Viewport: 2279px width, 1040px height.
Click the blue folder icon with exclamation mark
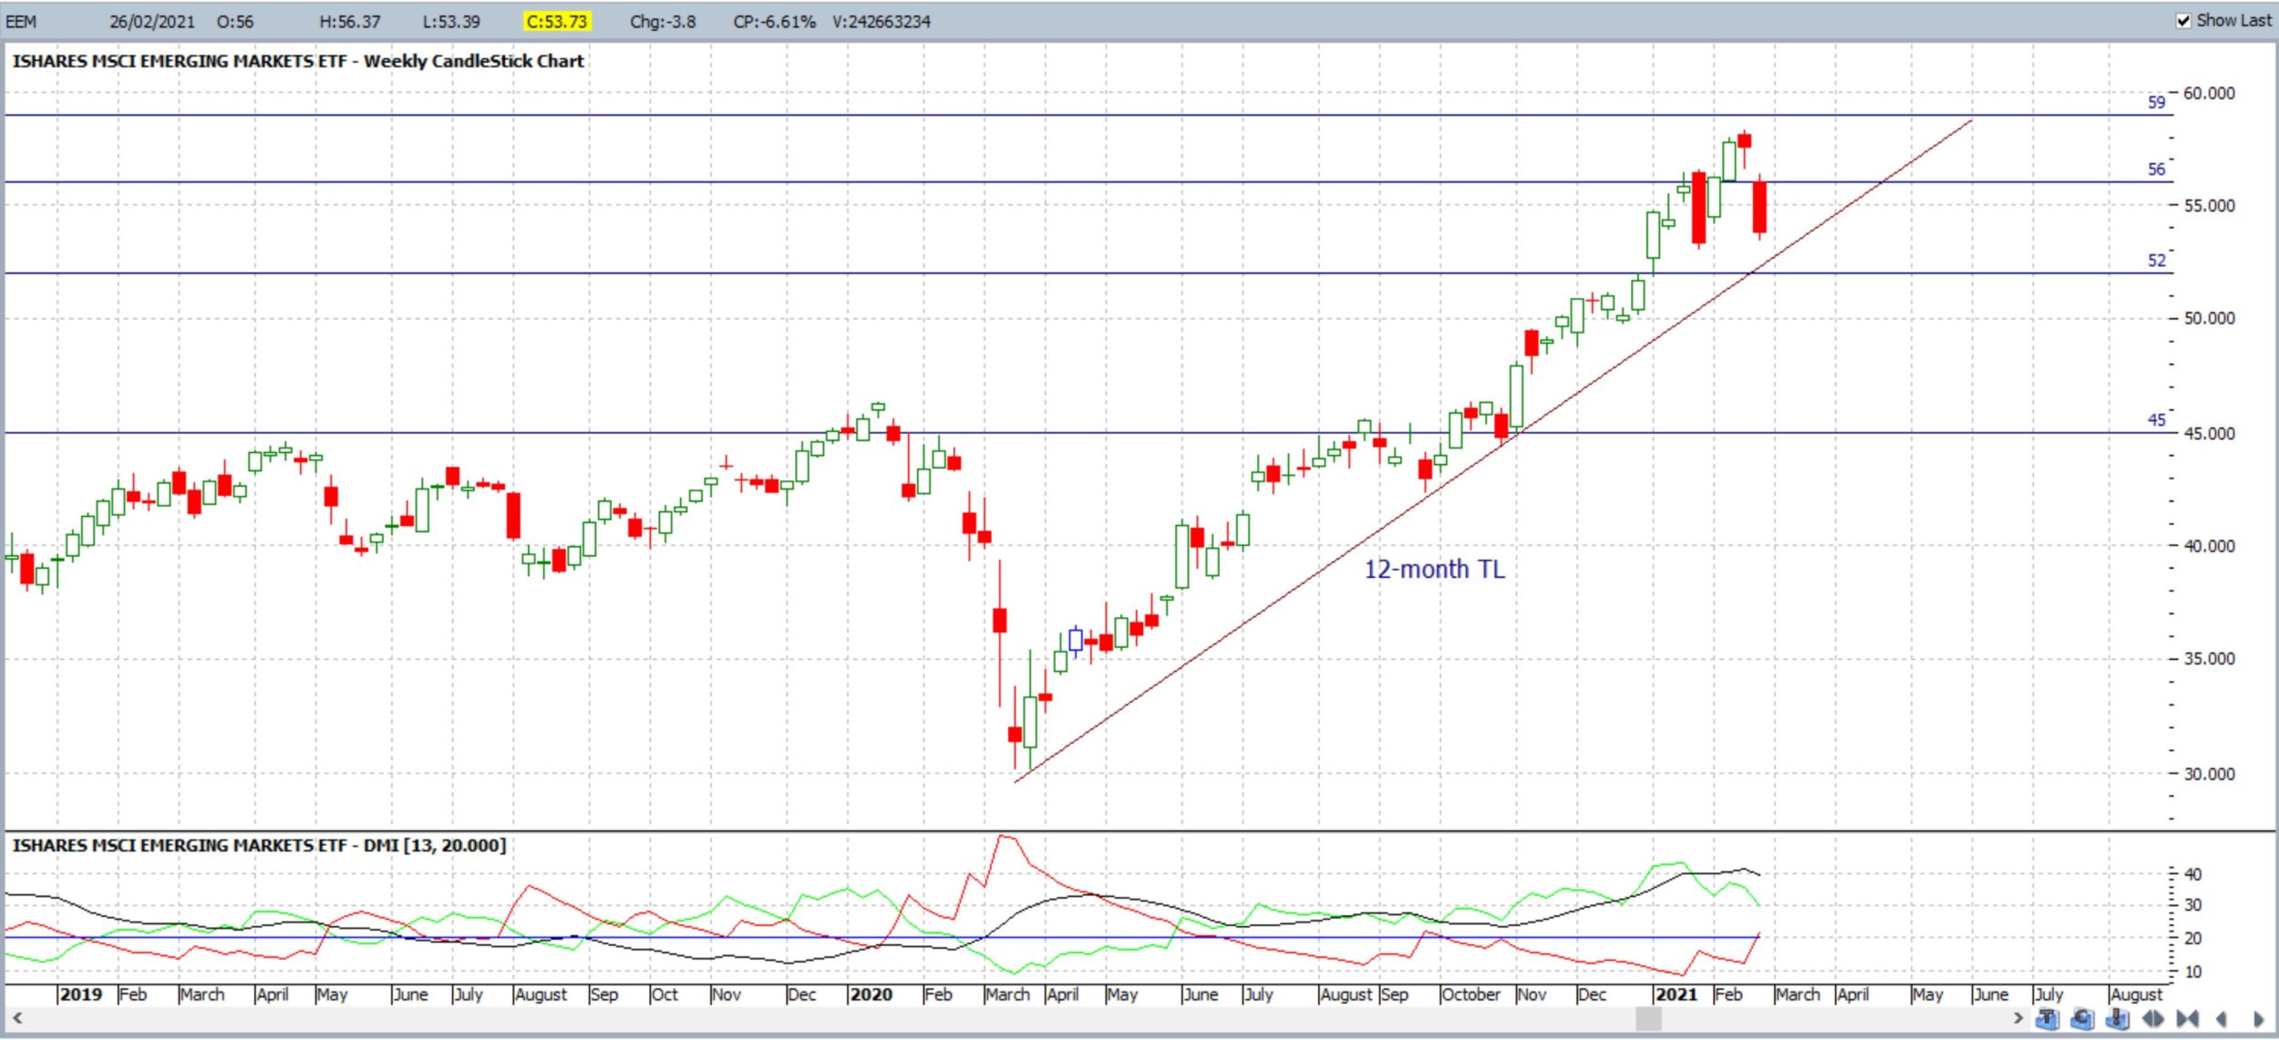coord(2117,1018)
